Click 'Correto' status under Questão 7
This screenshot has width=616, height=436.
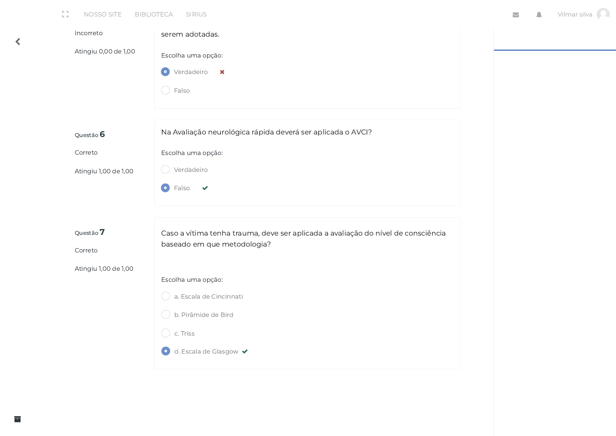point(86,250)
